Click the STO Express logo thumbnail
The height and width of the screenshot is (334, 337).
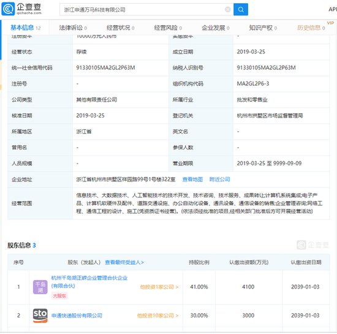pos(40,316)
